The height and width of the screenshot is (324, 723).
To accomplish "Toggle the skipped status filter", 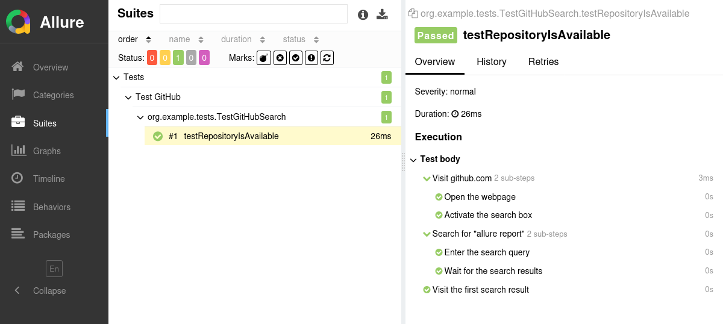I will (x=192, y=58).
